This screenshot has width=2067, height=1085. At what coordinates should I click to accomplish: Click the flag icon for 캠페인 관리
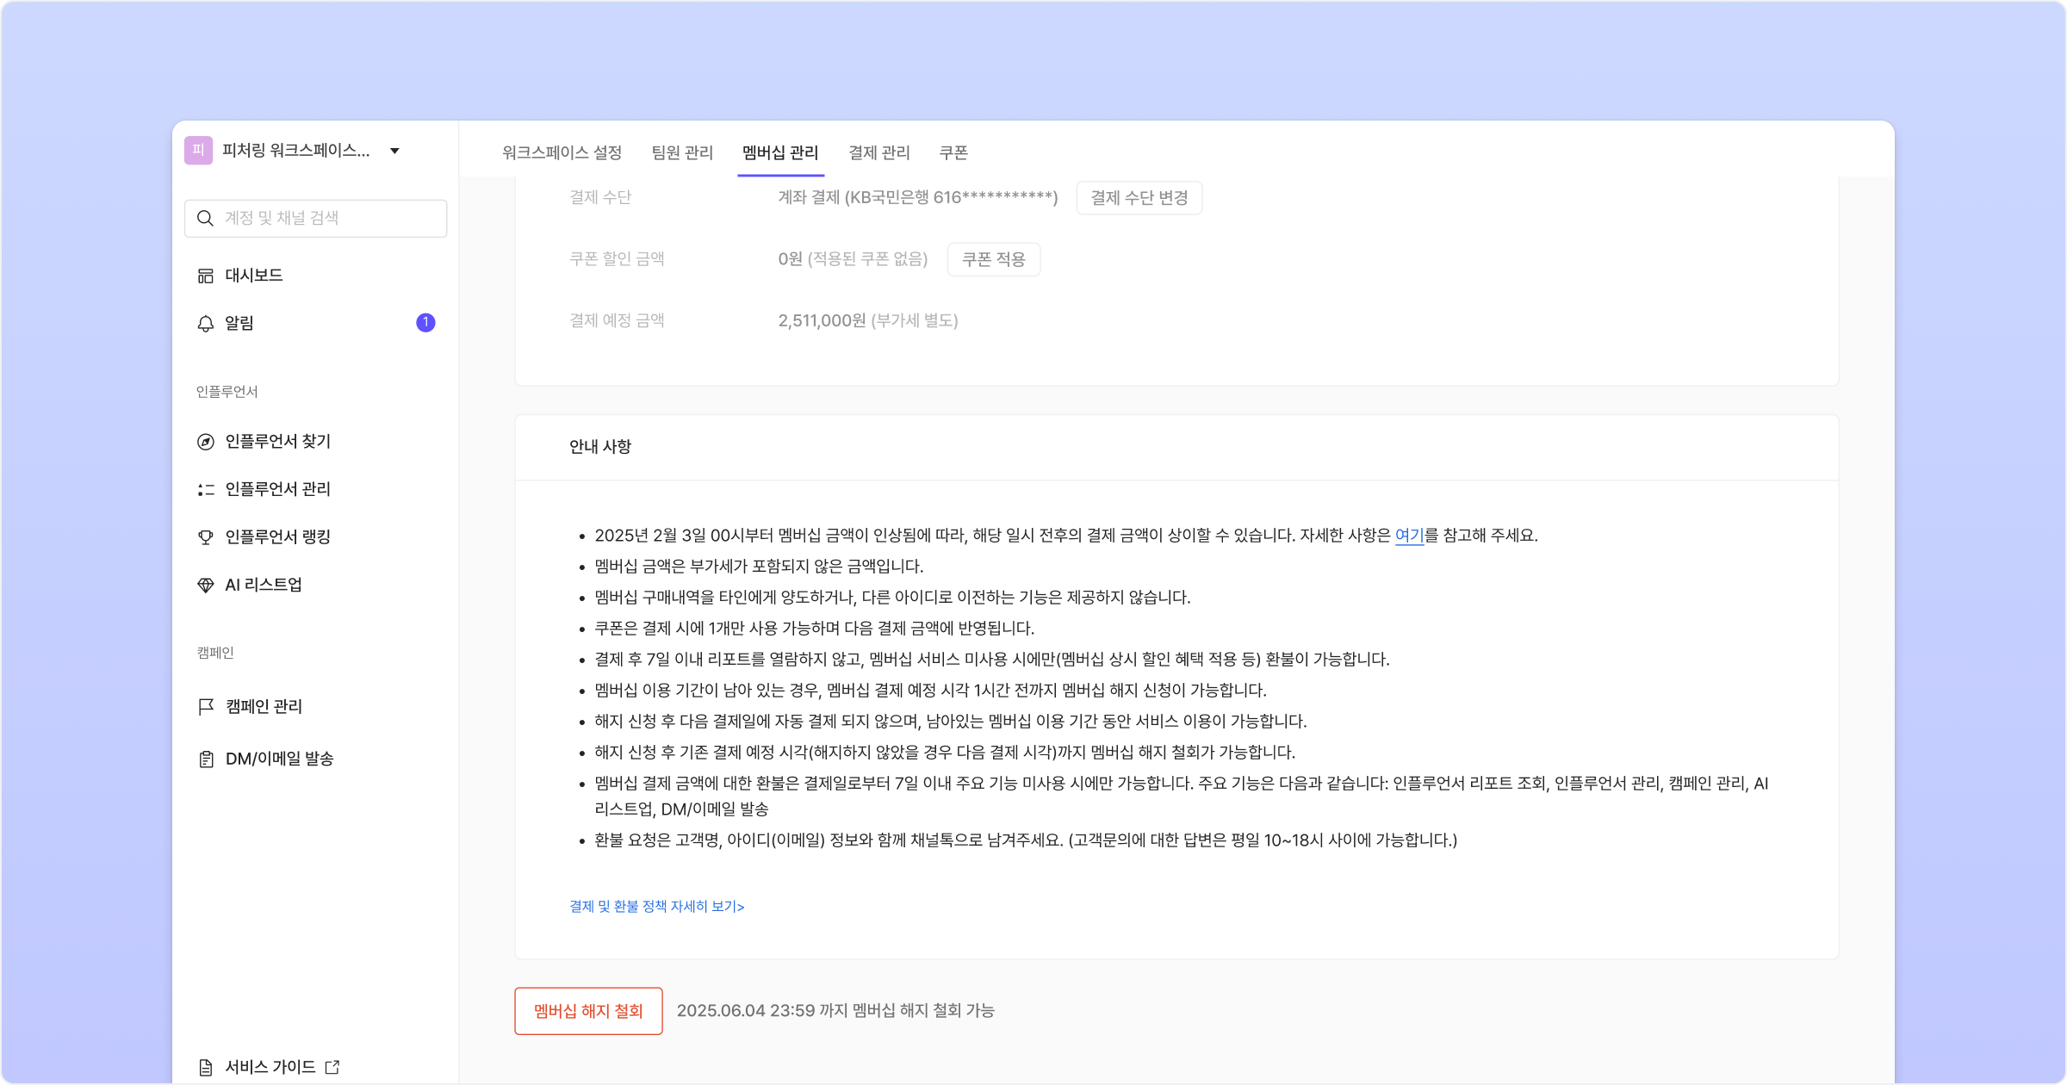tap(205, 707)
